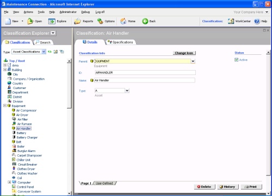Expand the Building tree node
The image size is (272, 196).
click(x=5, y=69)
